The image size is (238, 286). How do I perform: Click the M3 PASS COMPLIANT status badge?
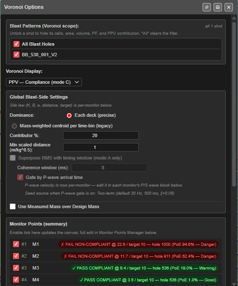[x=144, y=268]
